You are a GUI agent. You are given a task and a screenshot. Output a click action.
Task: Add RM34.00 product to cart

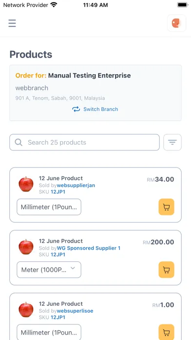pos(166,207)
